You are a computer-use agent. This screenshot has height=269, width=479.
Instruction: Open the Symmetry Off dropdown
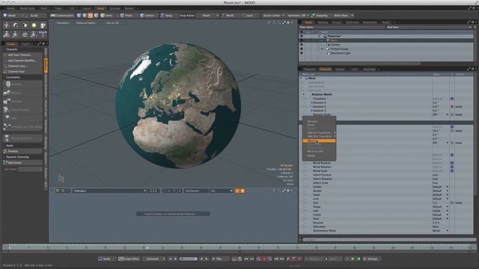click(298, 15)
